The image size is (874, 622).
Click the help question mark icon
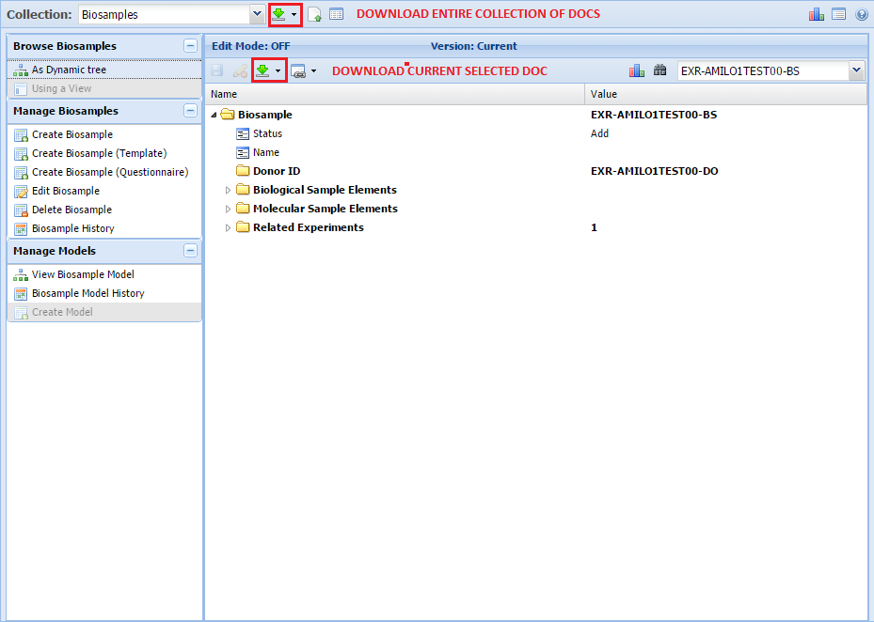click(x=861, y=14)
